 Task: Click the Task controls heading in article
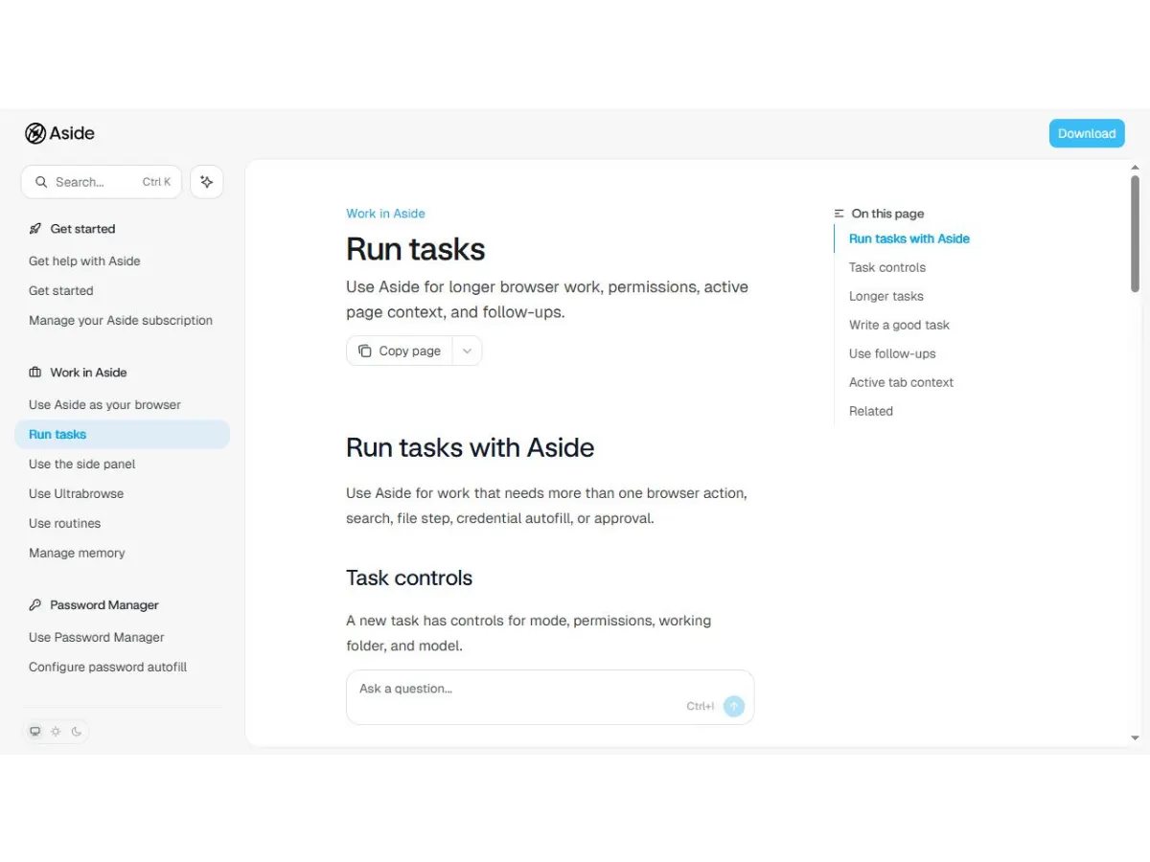click(x=409, y=578)
